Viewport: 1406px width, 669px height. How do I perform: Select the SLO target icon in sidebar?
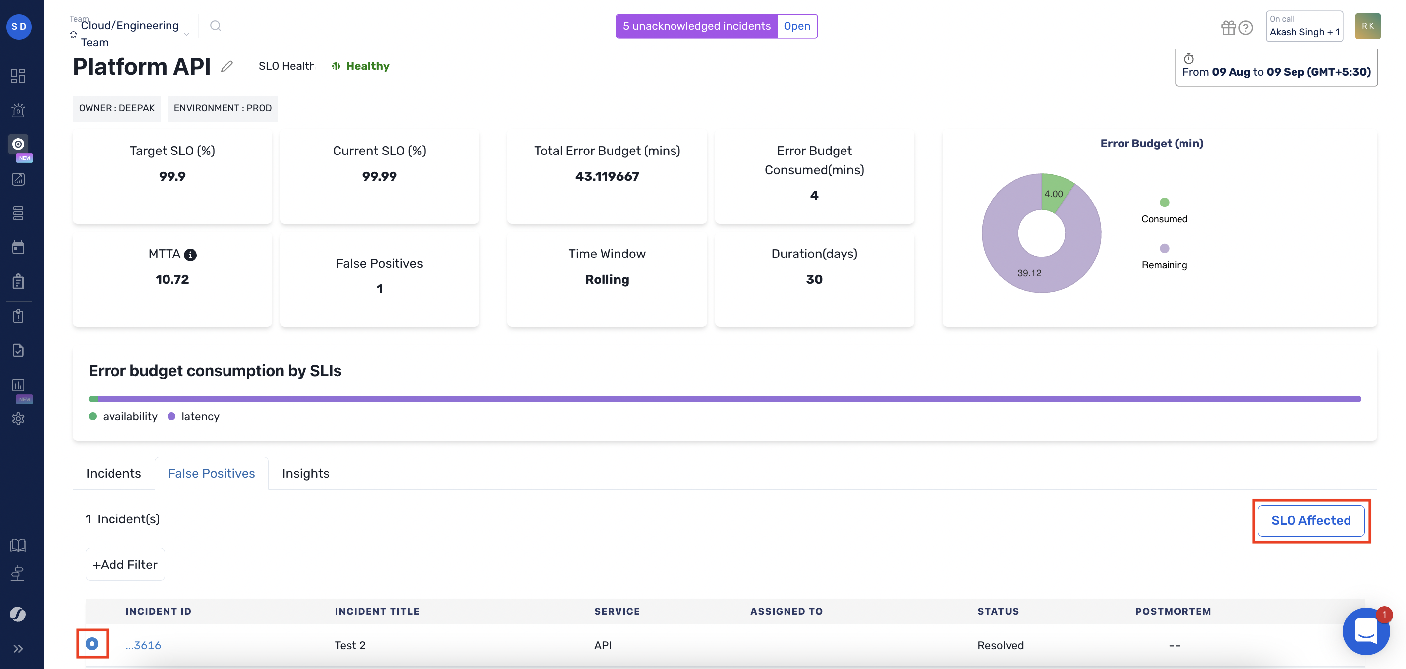tap(18, 144)
